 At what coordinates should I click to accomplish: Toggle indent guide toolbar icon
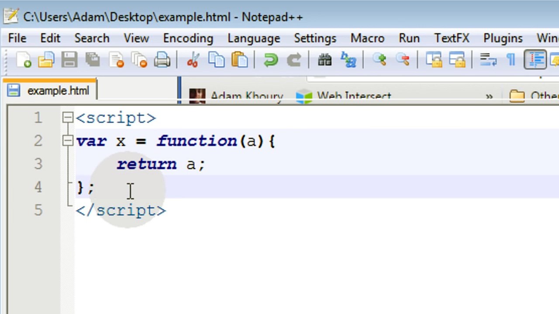(x=535, y=60)
